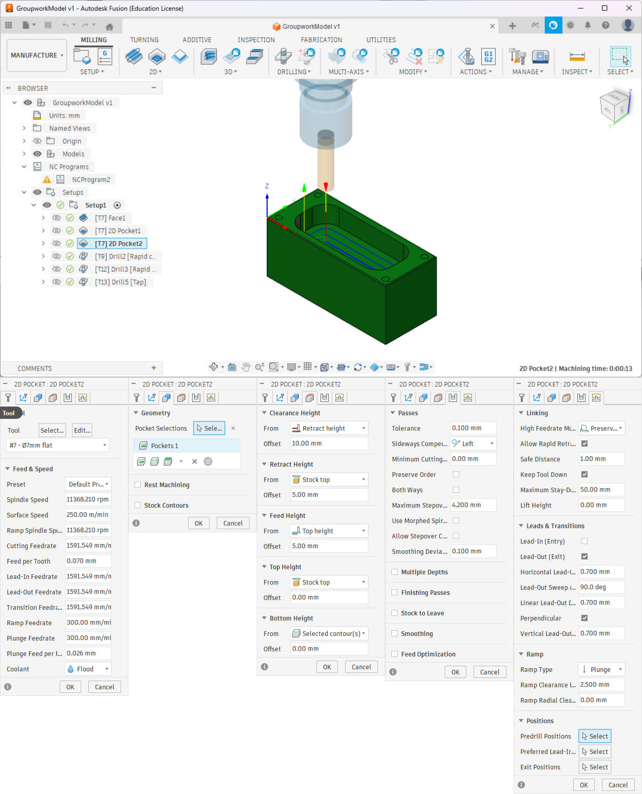The height and width of the screenshot is (794, 642).
Task: Click the Post Process G1 G2 icon
Action: point(488,56)
